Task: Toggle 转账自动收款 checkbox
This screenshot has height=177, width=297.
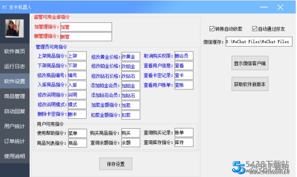Action: click(212, 29)
